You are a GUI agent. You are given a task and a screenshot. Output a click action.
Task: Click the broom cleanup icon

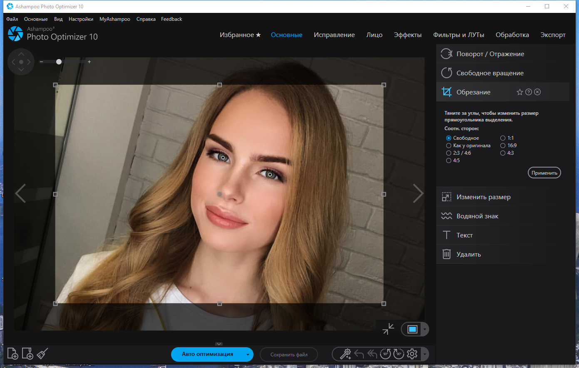(42, 353)
